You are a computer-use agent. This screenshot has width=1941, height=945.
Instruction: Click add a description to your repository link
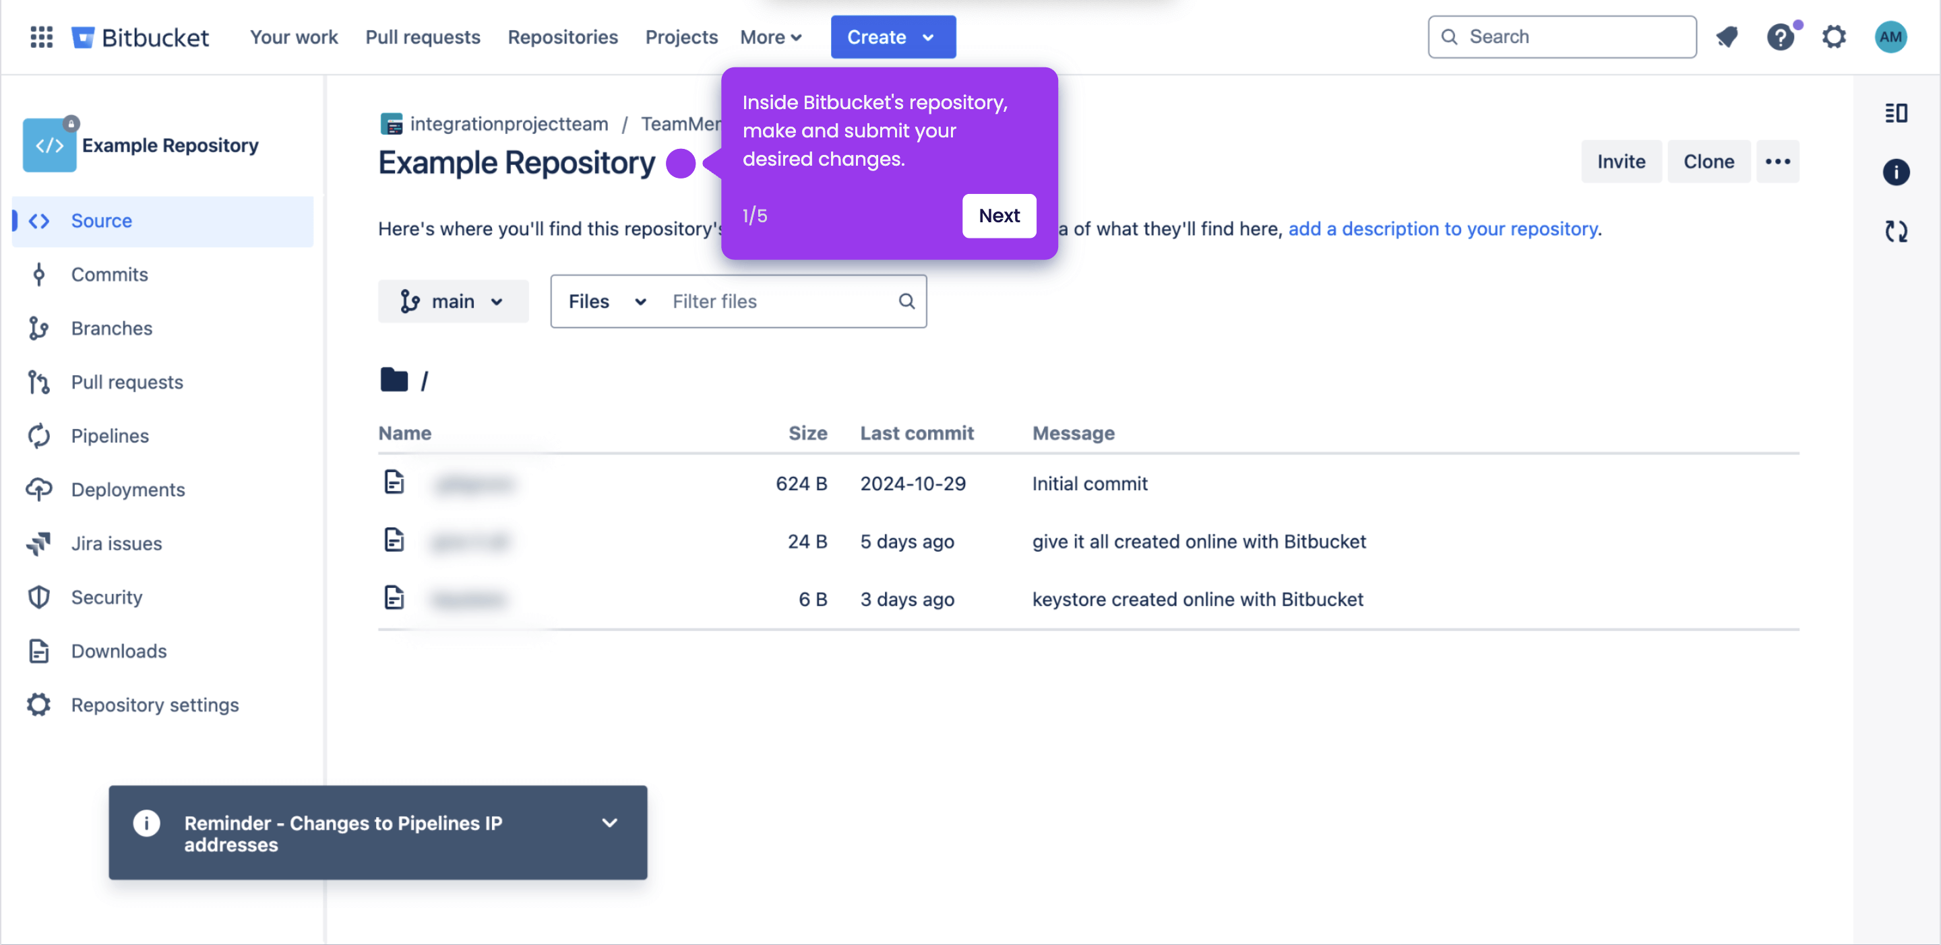(1443, 228)
